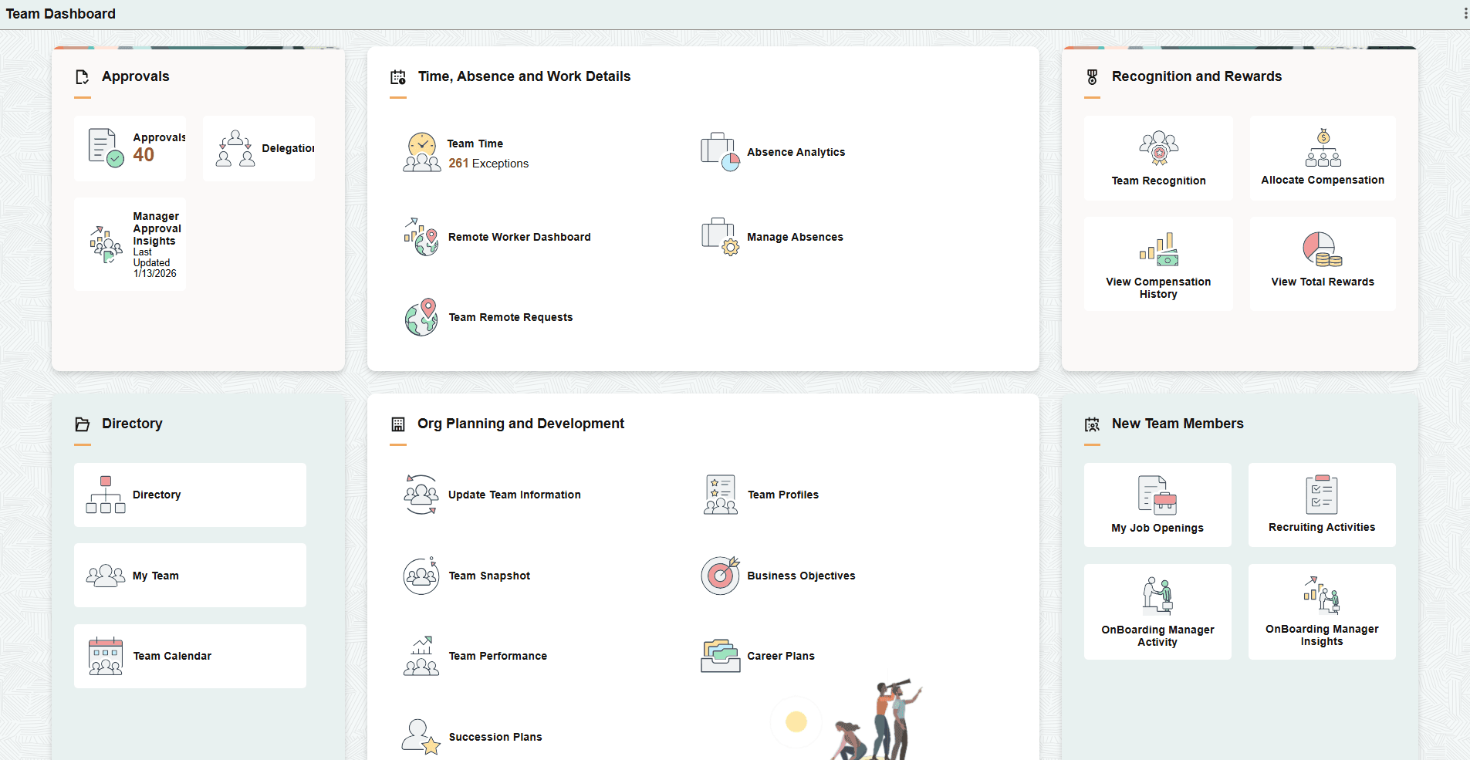The image size is (1470, 760).
Task: Open the Remote Worker Dashboard
Action: pos(519,237)
